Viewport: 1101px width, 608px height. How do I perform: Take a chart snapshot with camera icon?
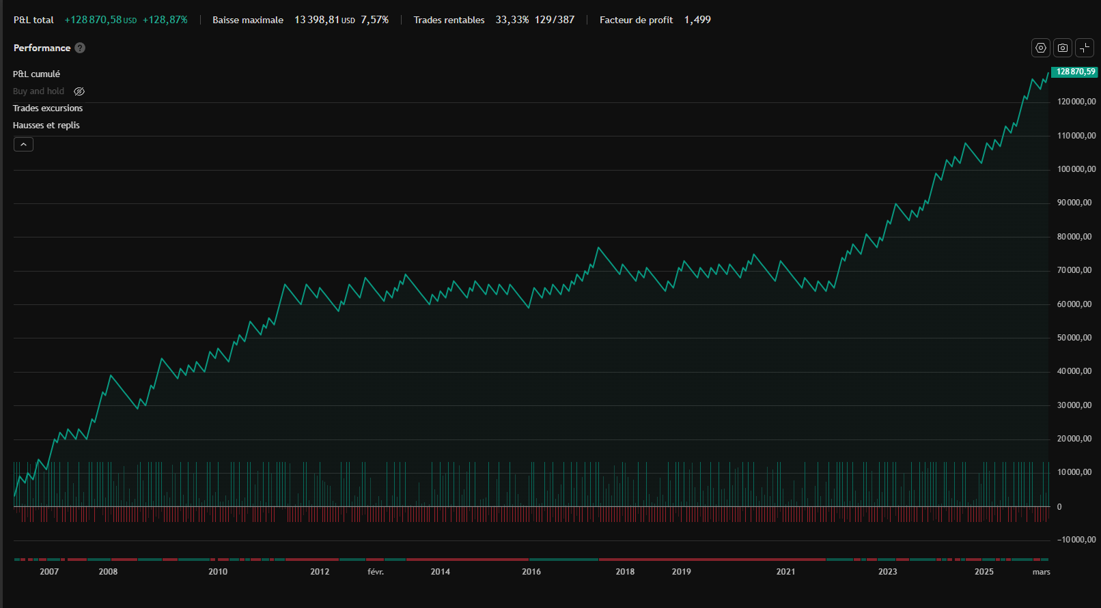point(1062,48)
